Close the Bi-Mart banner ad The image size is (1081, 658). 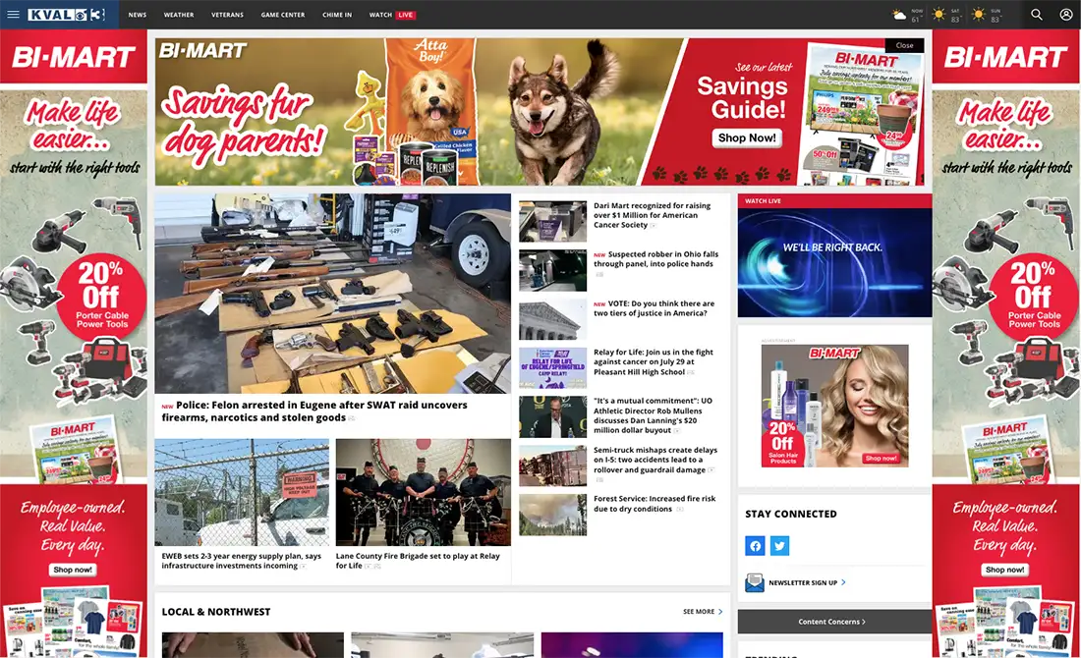point(904,45)
